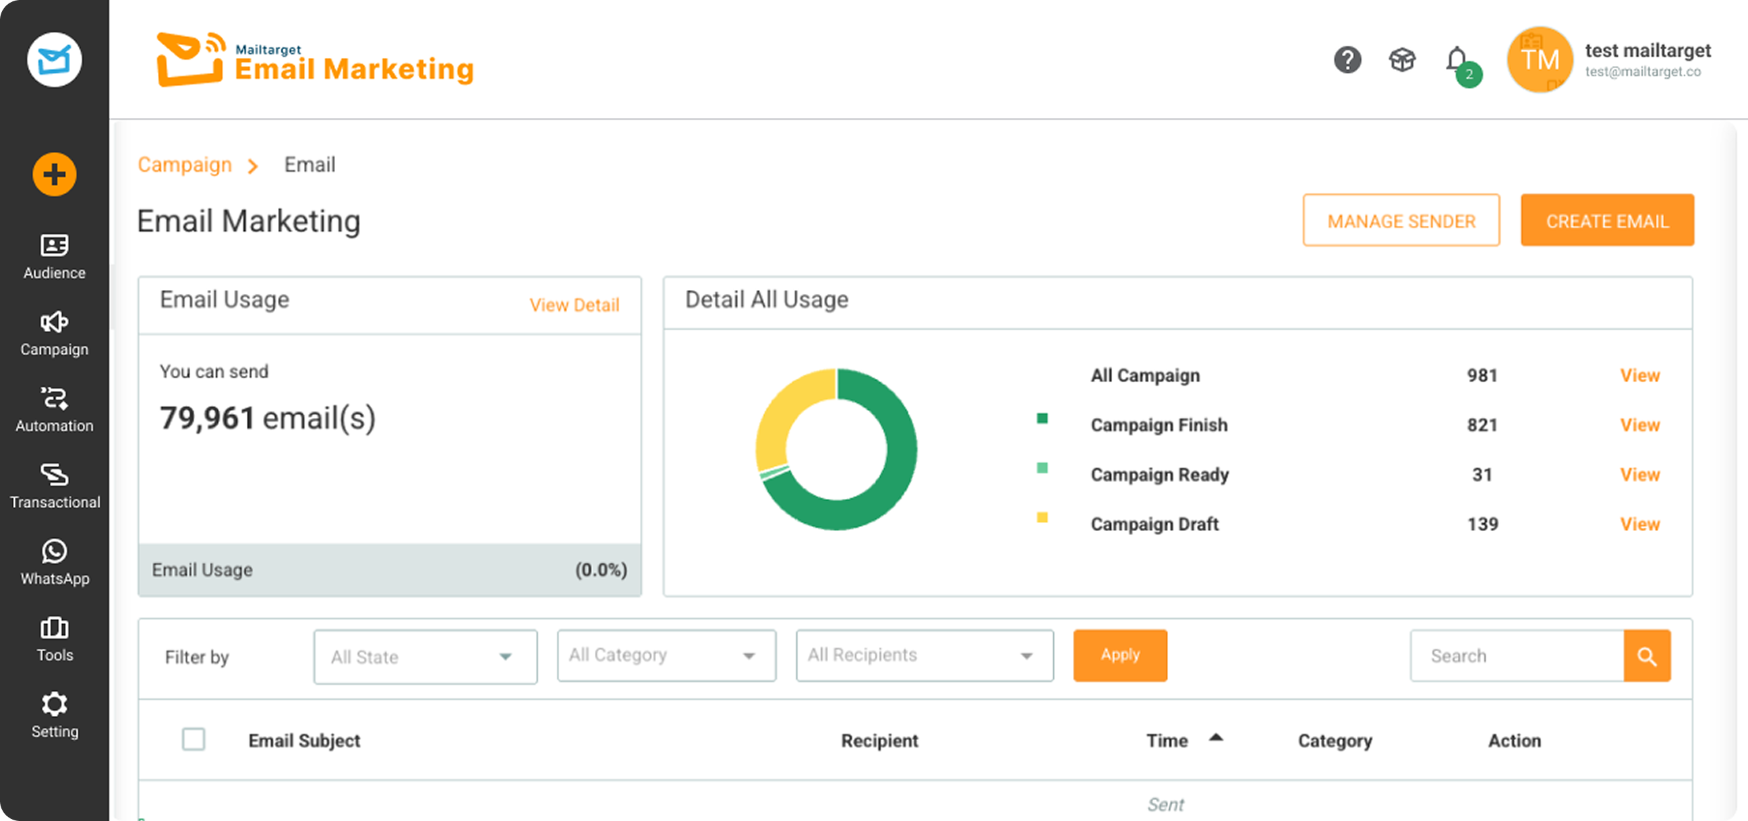View detail of Email Usage
Screen dimensions: 1748x821
(573, 305)
